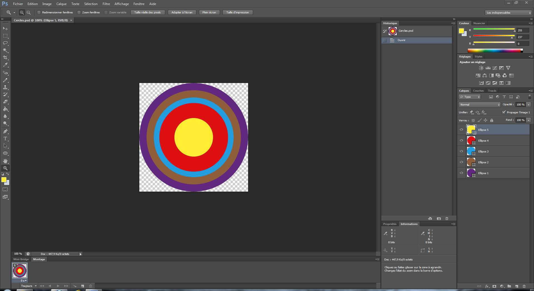Switch to the Couches tab
The width and height of the screenshot is (534, 291).
coord(478,91)
